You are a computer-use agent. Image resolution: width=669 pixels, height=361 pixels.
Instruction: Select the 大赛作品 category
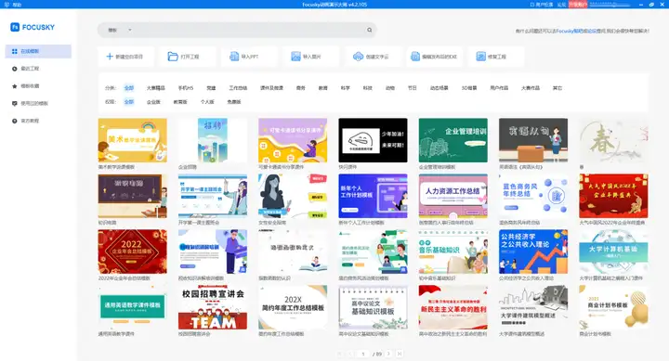point(531,88)
